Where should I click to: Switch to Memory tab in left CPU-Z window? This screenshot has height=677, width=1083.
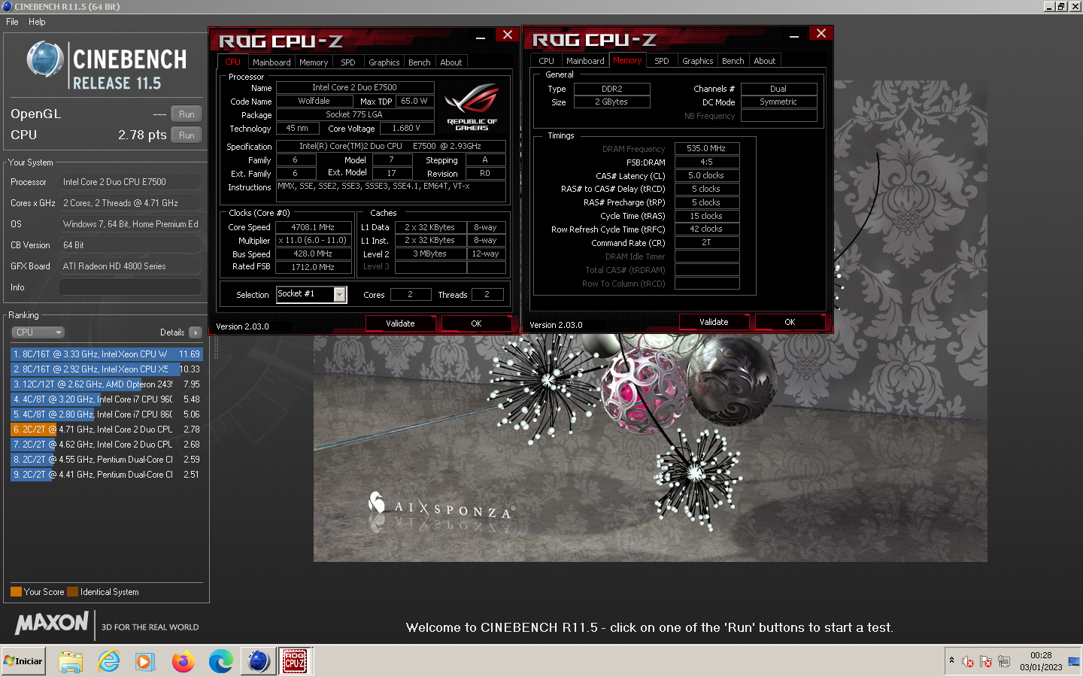pyautogui.click(x=314, y=62)
